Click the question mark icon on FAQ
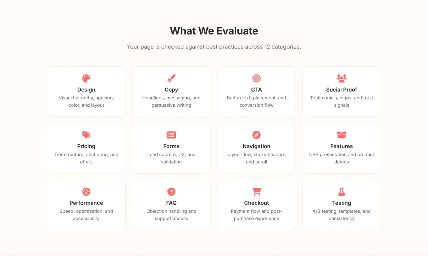428x256 pixels. click(x=171, y=191)
